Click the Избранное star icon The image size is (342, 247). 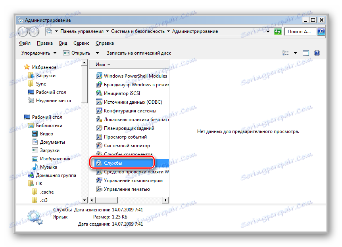pos(27,67)
